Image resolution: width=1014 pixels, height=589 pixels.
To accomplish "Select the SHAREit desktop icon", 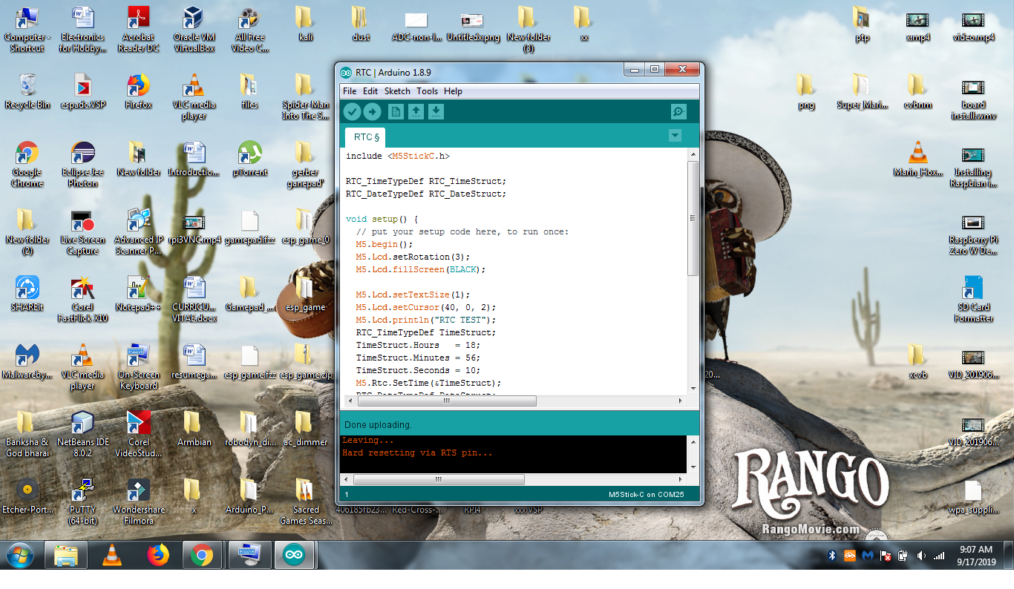I will (x=27, y=294).
